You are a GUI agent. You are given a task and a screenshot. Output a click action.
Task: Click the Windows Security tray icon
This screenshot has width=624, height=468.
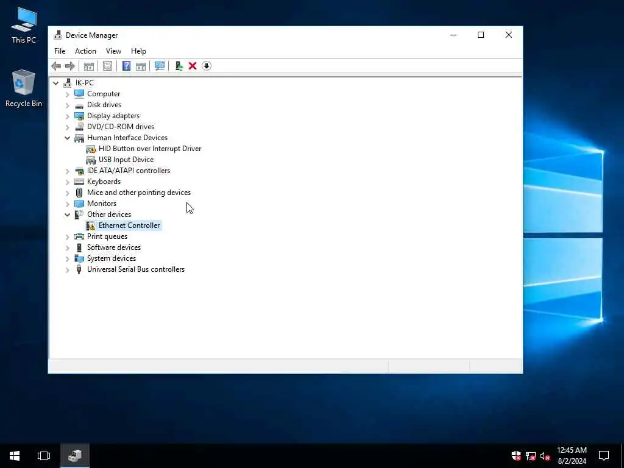pyautogui.click(x=516, y=456)
